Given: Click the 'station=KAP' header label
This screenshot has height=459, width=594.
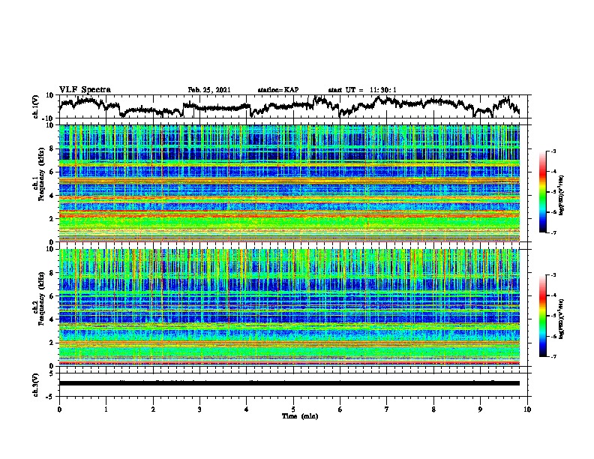Looking at the screenshot, I should (278, 90).
